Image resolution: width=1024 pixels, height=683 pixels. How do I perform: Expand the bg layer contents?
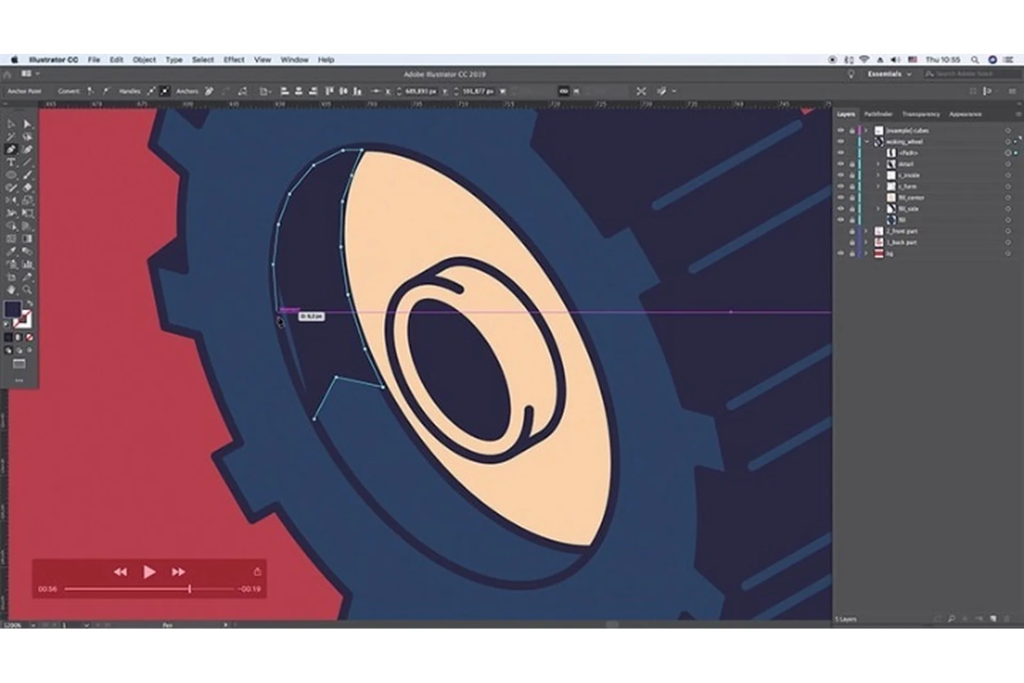867,253
